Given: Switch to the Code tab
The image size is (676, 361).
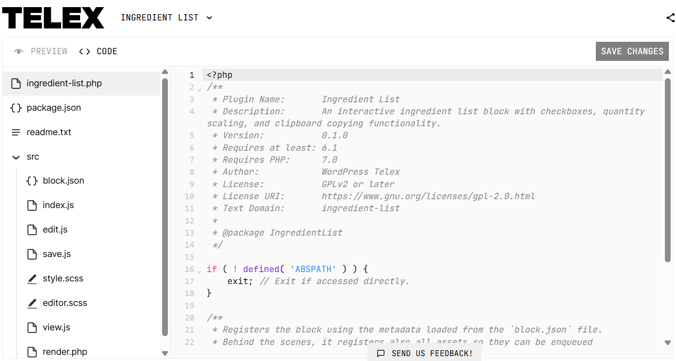Looking at the screenshot, I should pyautogui.click(x=98, y=52).
